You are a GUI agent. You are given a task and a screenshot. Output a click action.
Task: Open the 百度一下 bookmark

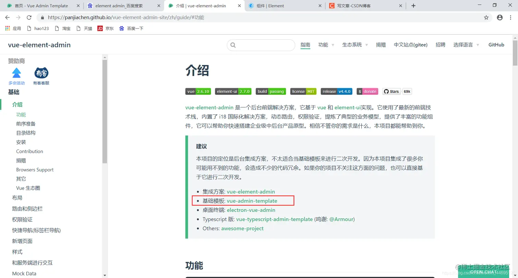(131, 28)
